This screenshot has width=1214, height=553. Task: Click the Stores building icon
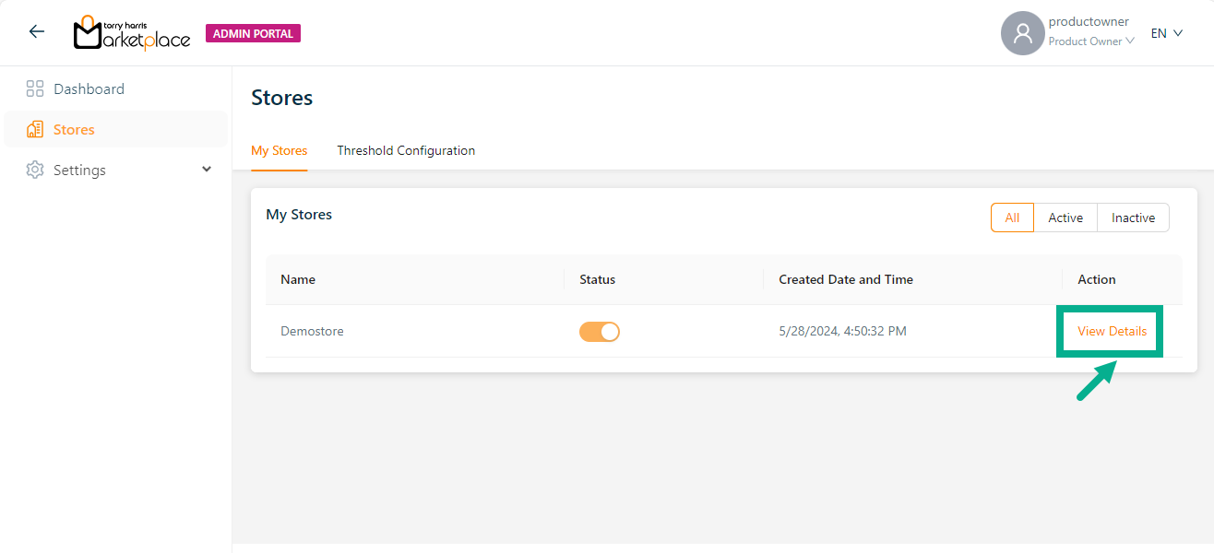click(x=35, y=130)
